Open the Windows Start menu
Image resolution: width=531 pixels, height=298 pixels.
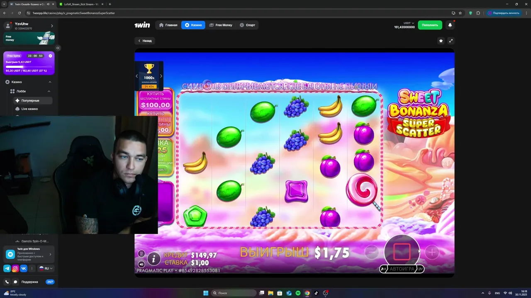pyautogui.click(x=206, y=293)
